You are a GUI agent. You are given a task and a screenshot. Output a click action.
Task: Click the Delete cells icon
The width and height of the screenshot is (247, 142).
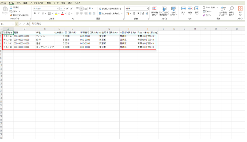[190, 8]
